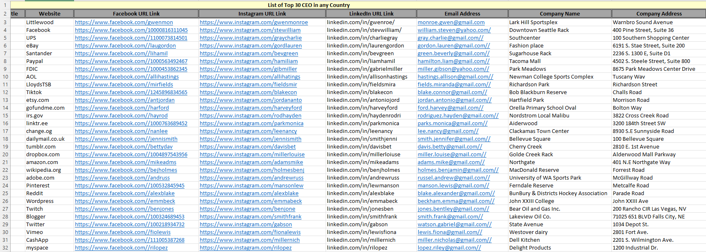This screenshot has height=252, width=706.
Task: Select the linkedin.com/in/charliegray cell
Action: pyautogui.click(x=371, y=38)
